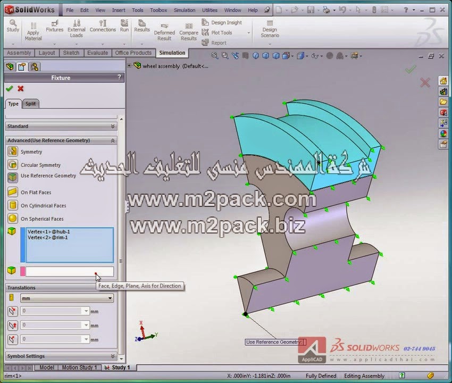Click Zoom to Area icon
This screenshot has width=452, height=383.
(225, 56)
